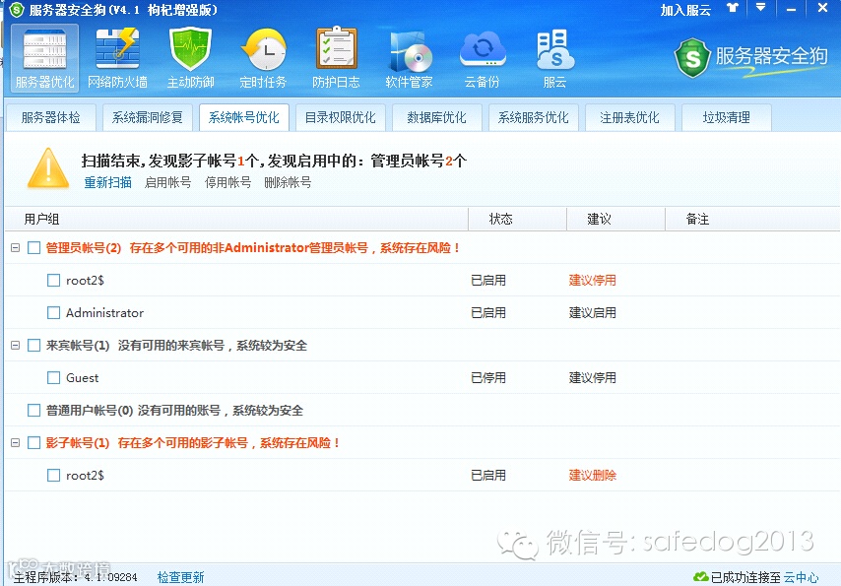Check the 普通用户帐号(0) group checkbox
The width and height of the screenshot is (841, 586).
tap(33, 411)
